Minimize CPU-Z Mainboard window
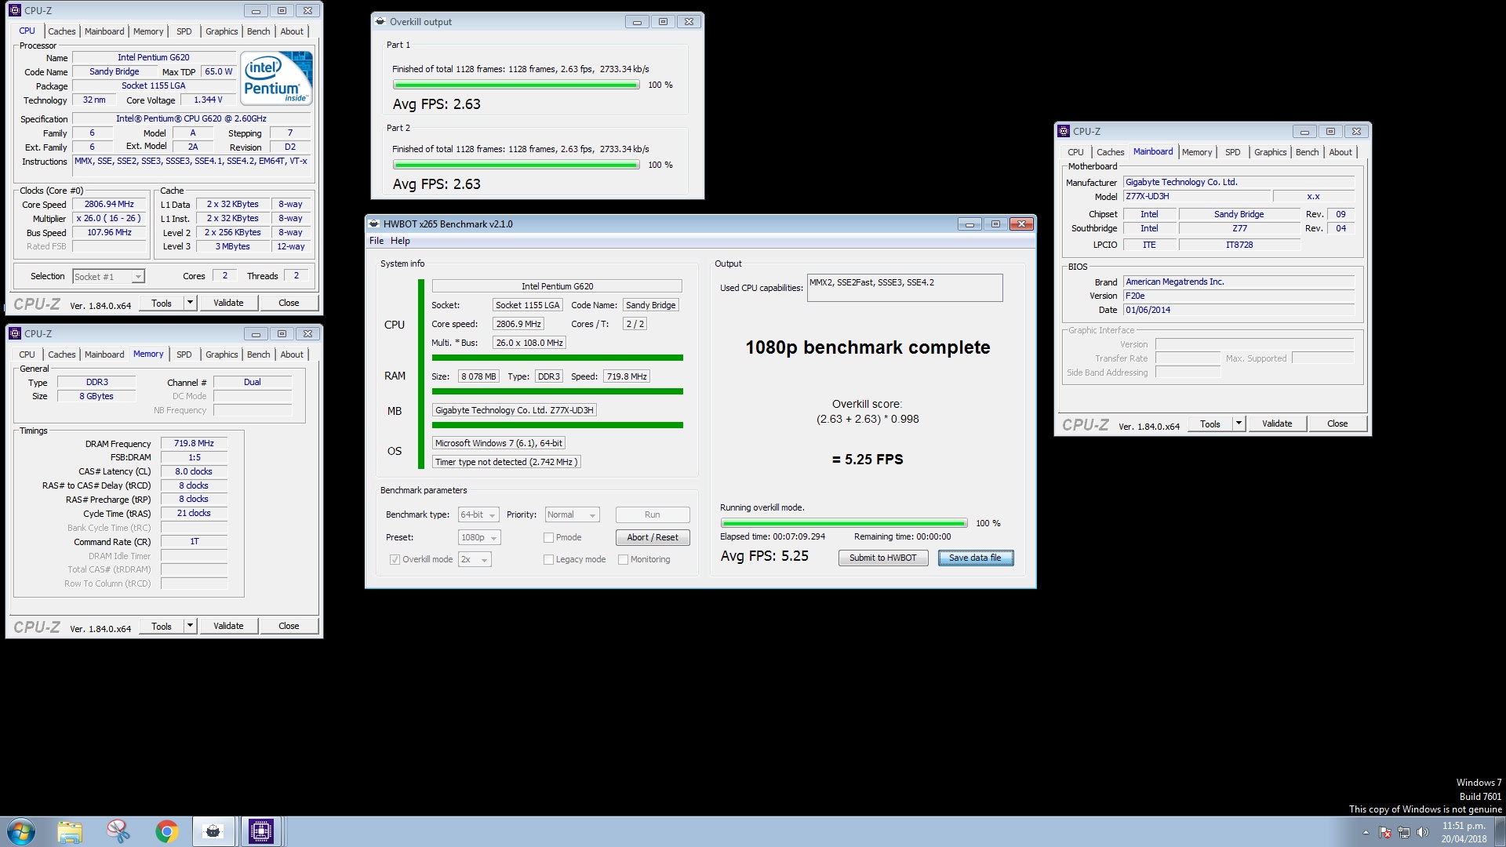The image size is (1506, 847). coord(1304,132)
